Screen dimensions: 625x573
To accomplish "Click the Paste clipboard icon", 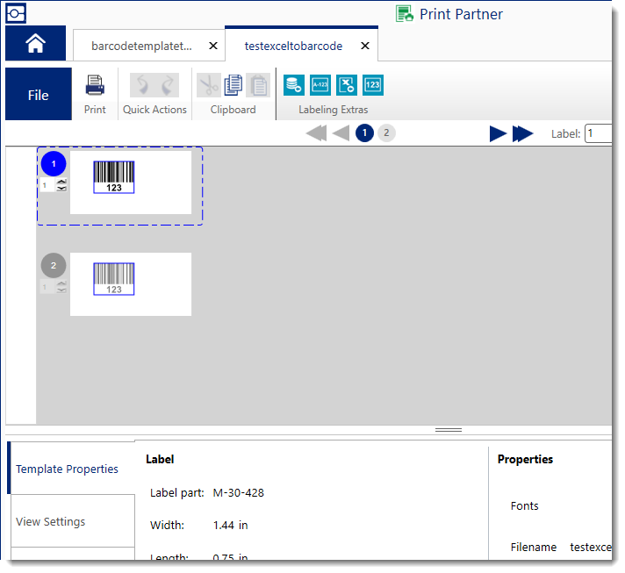I will [x=258, y=85].
